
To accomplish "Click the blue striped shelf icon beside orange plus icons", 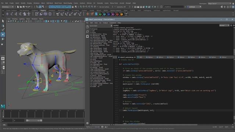I will tap(96, 14).
